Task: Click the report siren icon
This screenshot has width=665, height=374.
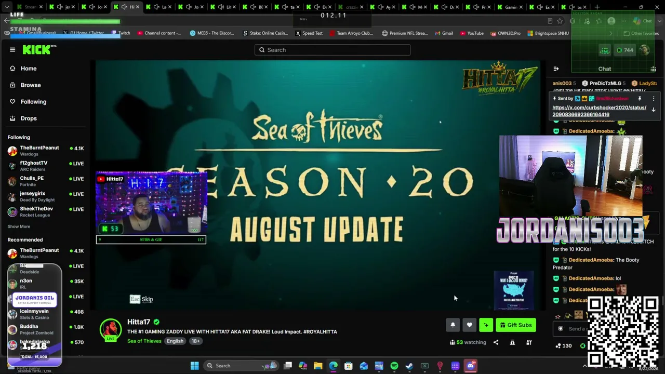Action: [512, 342]
